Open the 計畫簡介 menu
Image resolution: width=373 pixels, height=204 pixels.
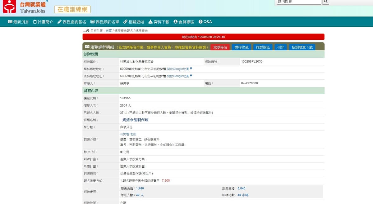tap(43, 22)
